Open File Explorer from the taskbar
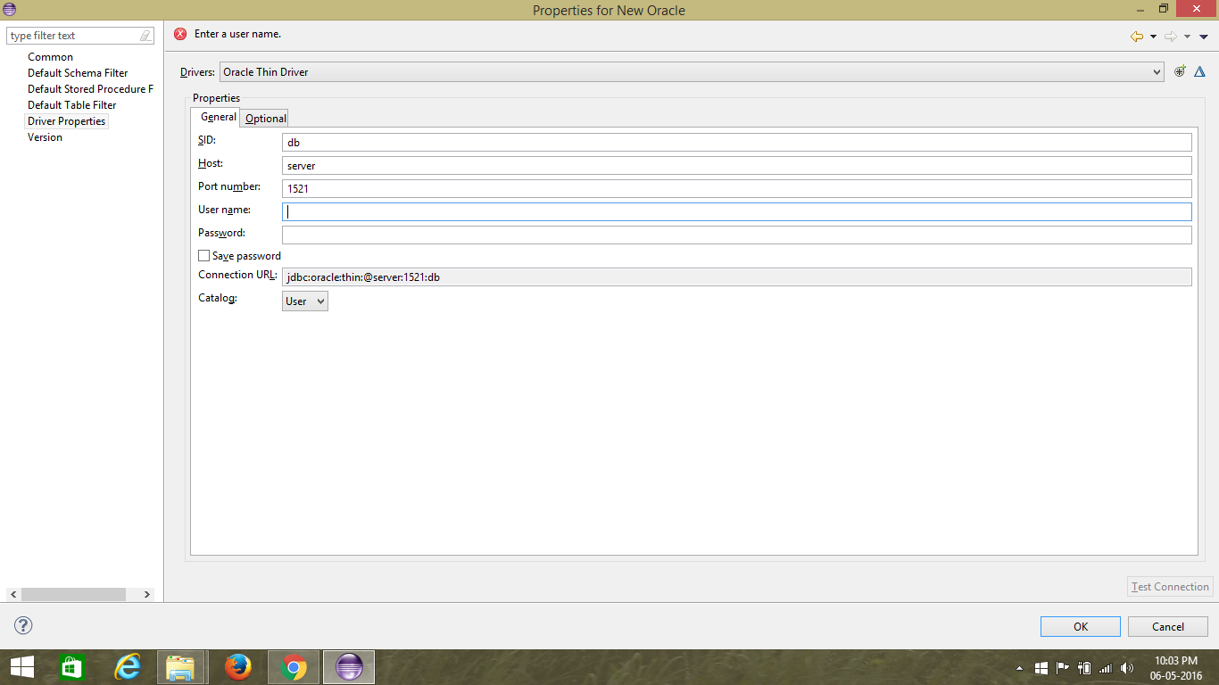The image size is (1219, 685). [181, 667]
